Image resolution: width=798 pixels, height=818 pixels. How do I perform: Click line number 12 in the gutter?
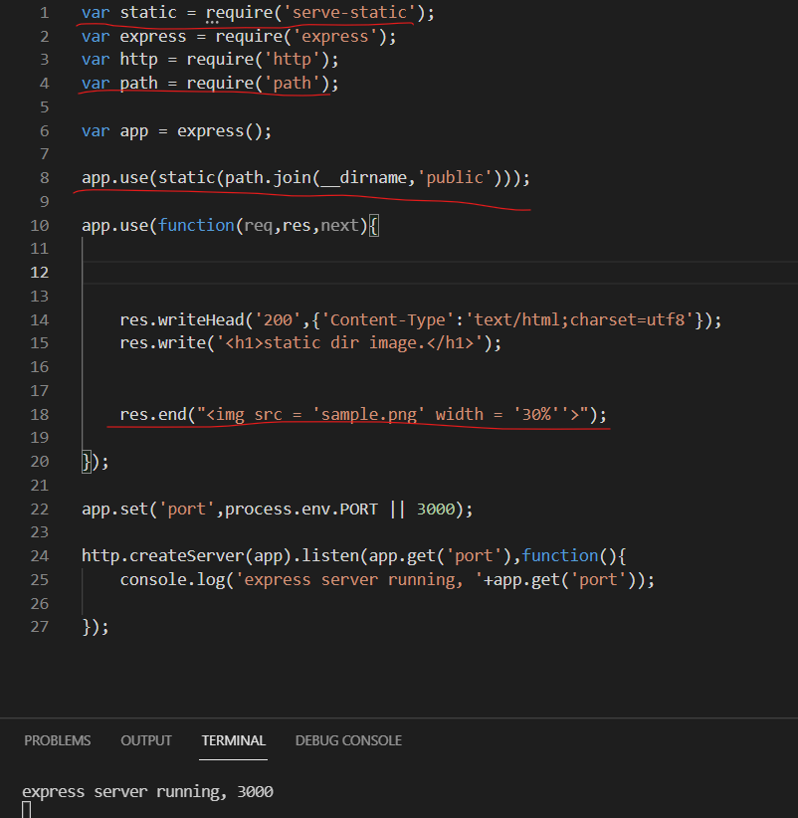(40, 273)
